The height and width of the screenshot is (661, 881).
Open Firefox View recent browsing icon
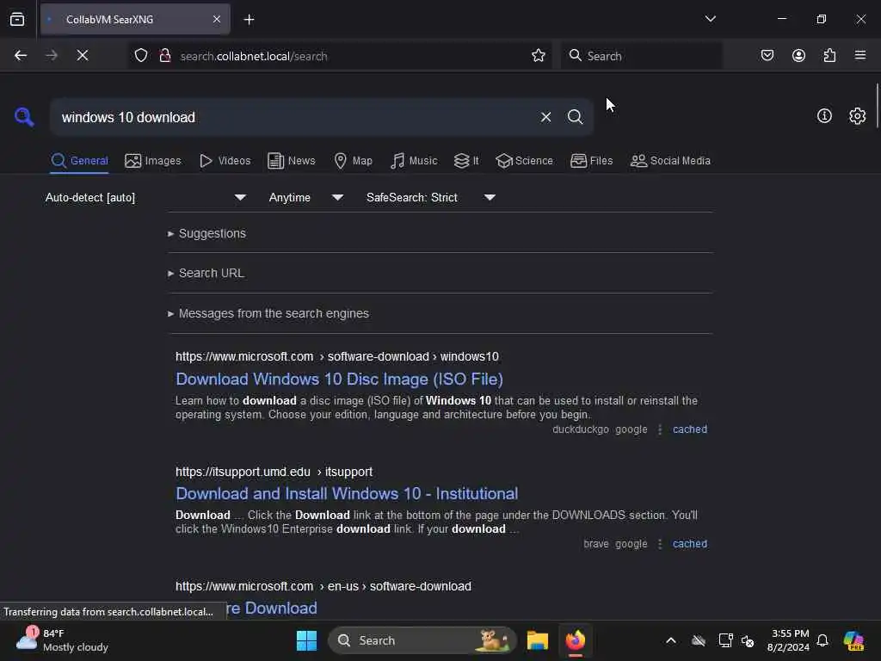[x=17, y=20]
